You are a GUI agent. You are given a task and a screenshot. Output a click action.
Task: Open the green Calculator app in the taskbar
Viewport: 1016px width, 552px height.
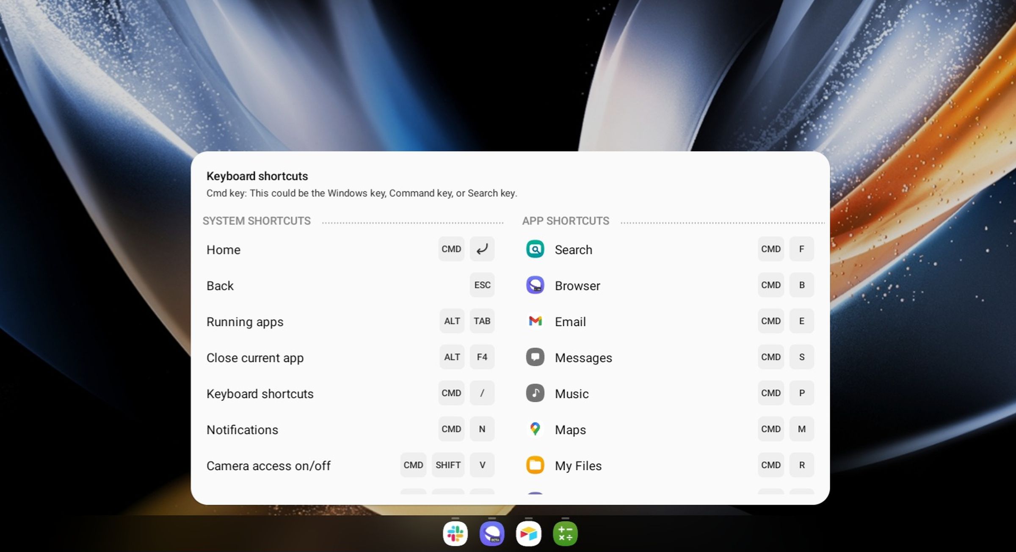pos(565,533)
